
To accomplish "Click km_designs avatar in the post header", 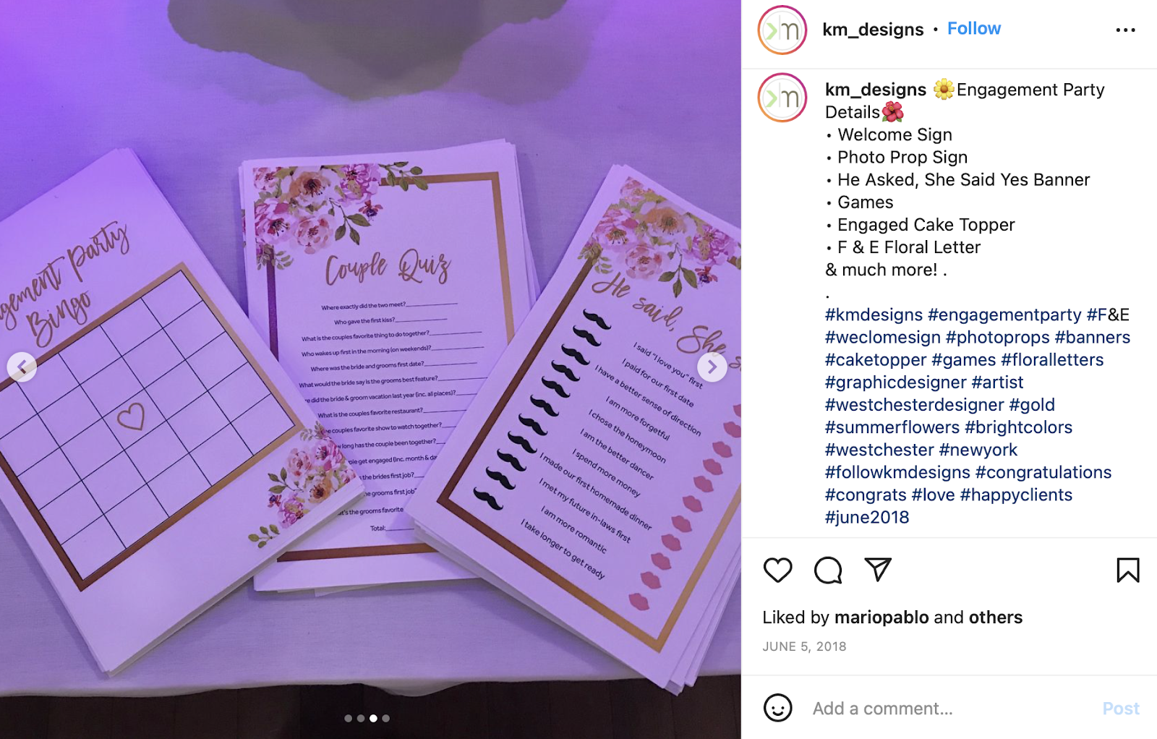I will click(x=782, y=30).
